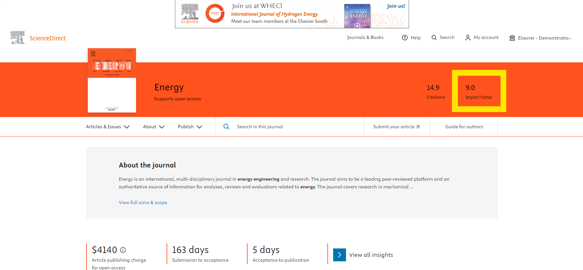Click into Search in this journal field
Viewport: 583px width, 270px height.
click(x=289, y=127)
